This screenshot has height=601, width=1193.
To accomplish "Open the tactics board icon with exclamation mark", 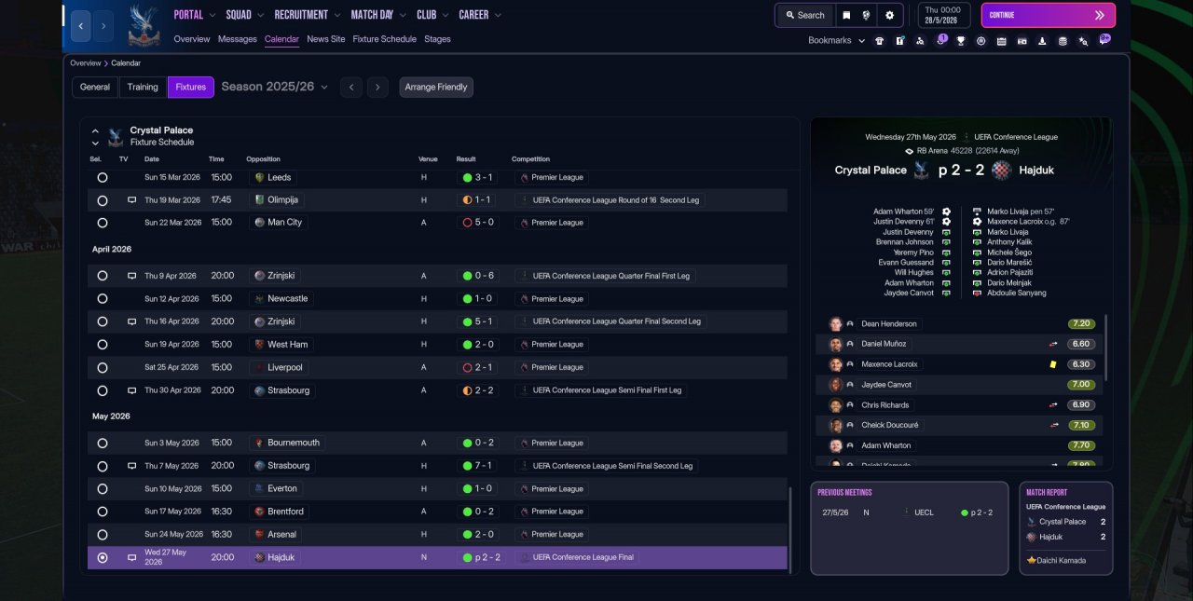I will tap(899, 41).
